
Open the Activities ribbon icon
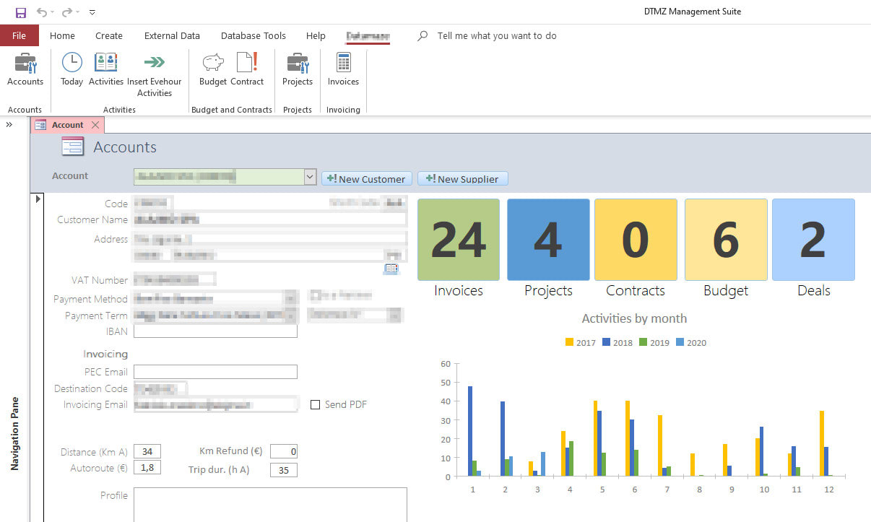(106, 63)
